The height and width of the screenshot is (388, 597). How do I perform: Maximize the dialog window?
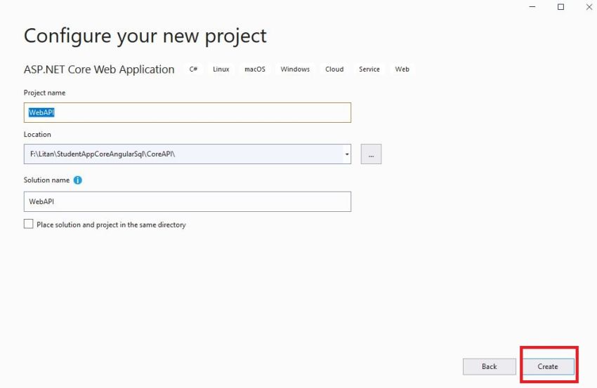(560, 7)
